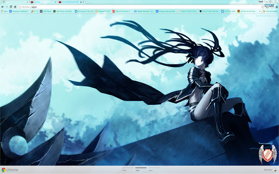Image resolution: width=279 pixels, height=174 pixels.
Task: Open the Web Store link
Action: pos(270,170)
